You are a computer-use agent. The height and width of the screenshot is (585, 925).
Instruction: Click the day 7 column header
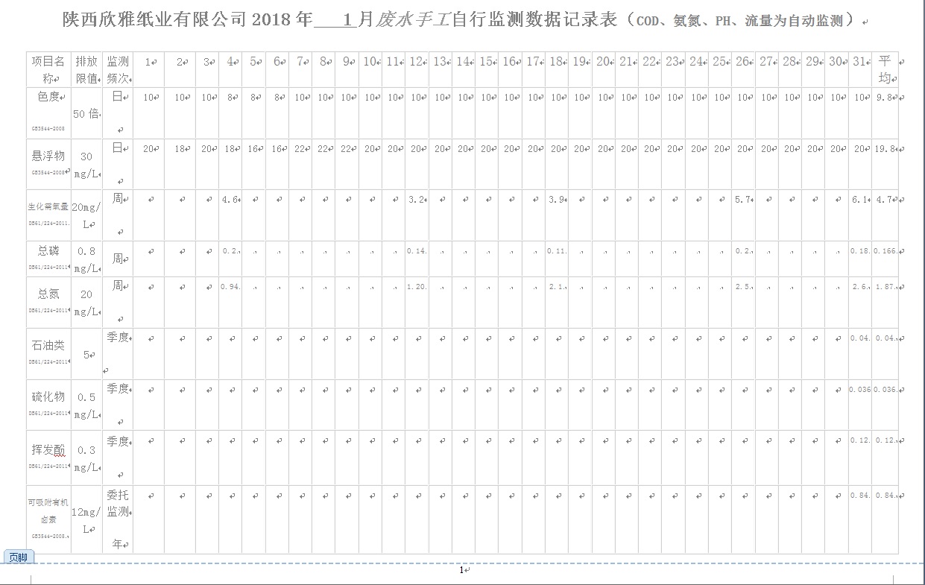[302, 62]
